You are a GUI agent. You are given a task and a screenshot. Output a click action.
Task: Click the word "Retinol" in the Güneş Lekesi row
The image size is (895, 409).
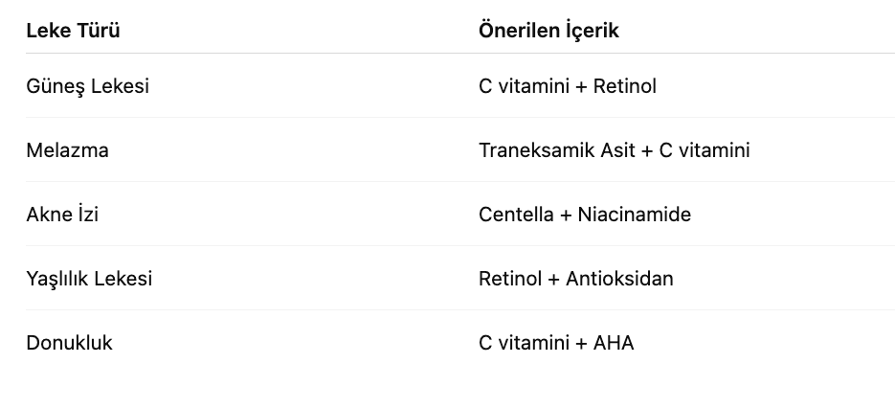coord(625,86)
